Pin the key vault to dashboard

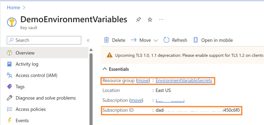pyautogui.click(x=139, y=20)
